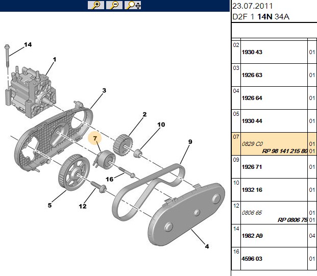Viewport: 317px width, 276px height.
Task: Select row reference 05 in parts table
Action: (236, 114)
